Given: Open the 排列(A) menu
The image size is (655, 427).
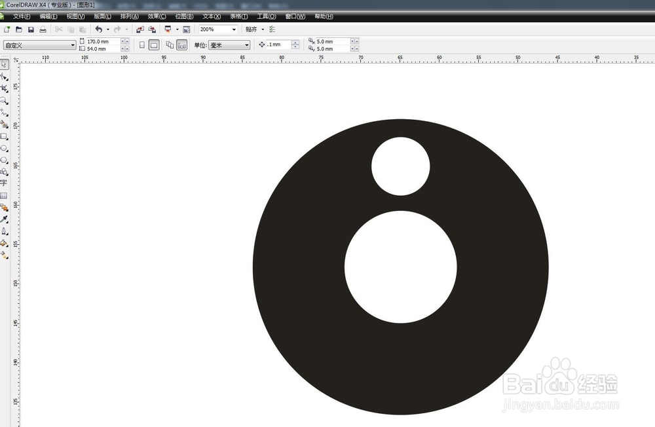Looking at the screenshot, I should pyautogui.click(x=130, y=16).
